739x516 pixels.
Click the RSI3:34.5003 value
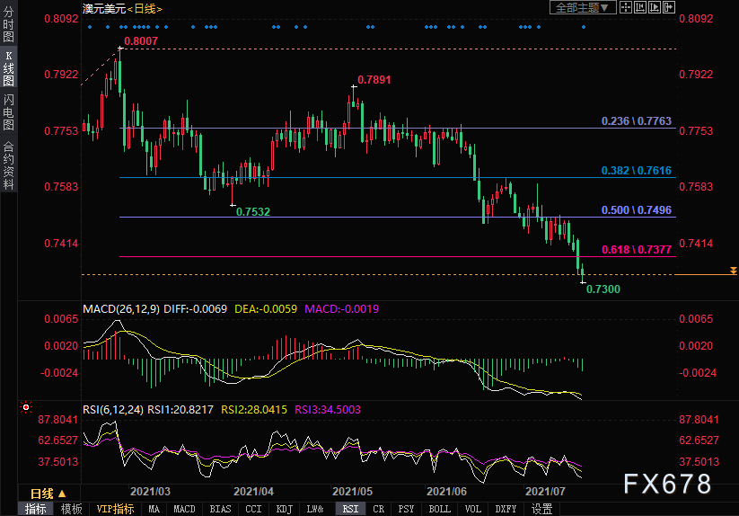click(328, 409)
